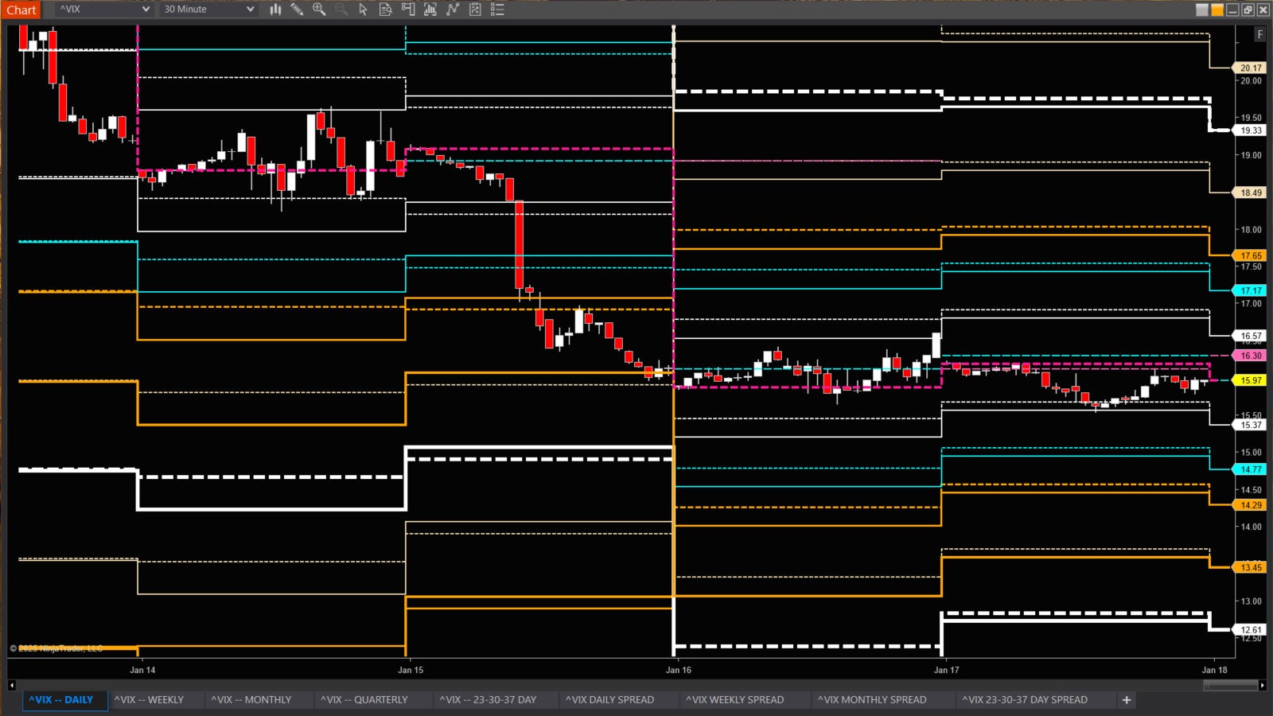Toggle the Chart Trader panel icon
1273x716 pixels.
click(x=408, y=10)
